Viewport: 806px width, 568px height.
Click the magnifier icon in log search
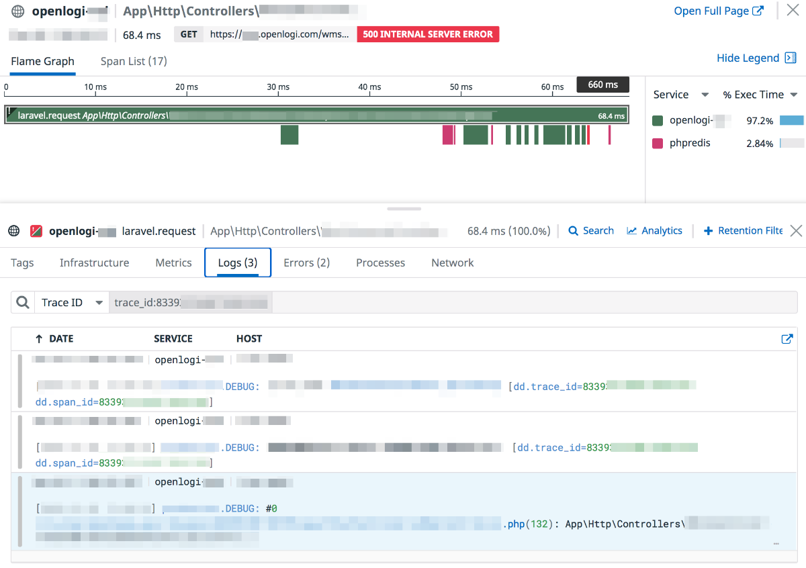23,302
